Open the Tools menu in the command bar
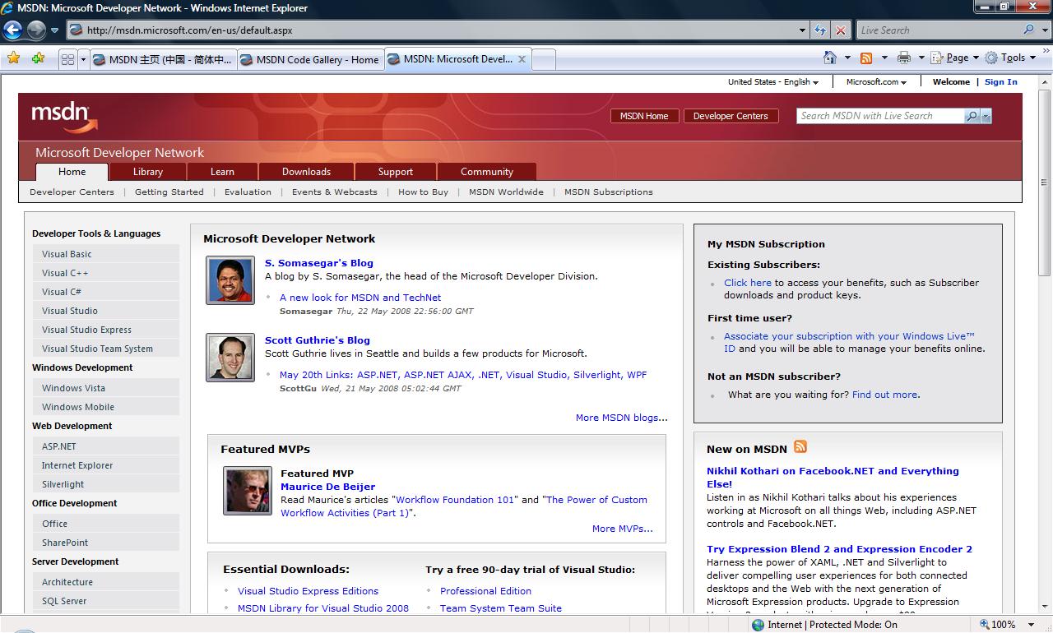Screen dimensions: 1053x633 pos(1011,58)
